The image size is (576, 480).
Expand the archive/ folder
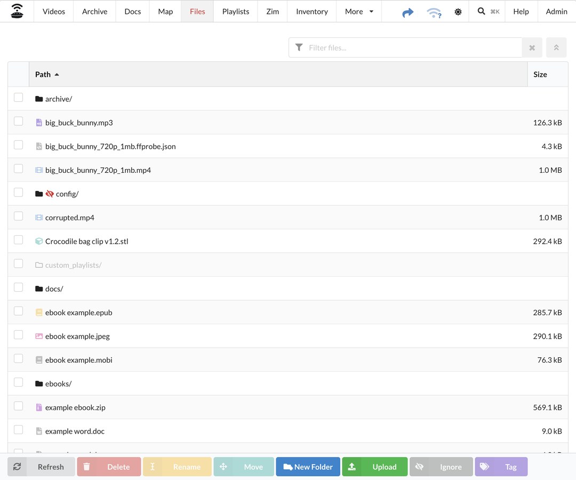coord(59,99)
